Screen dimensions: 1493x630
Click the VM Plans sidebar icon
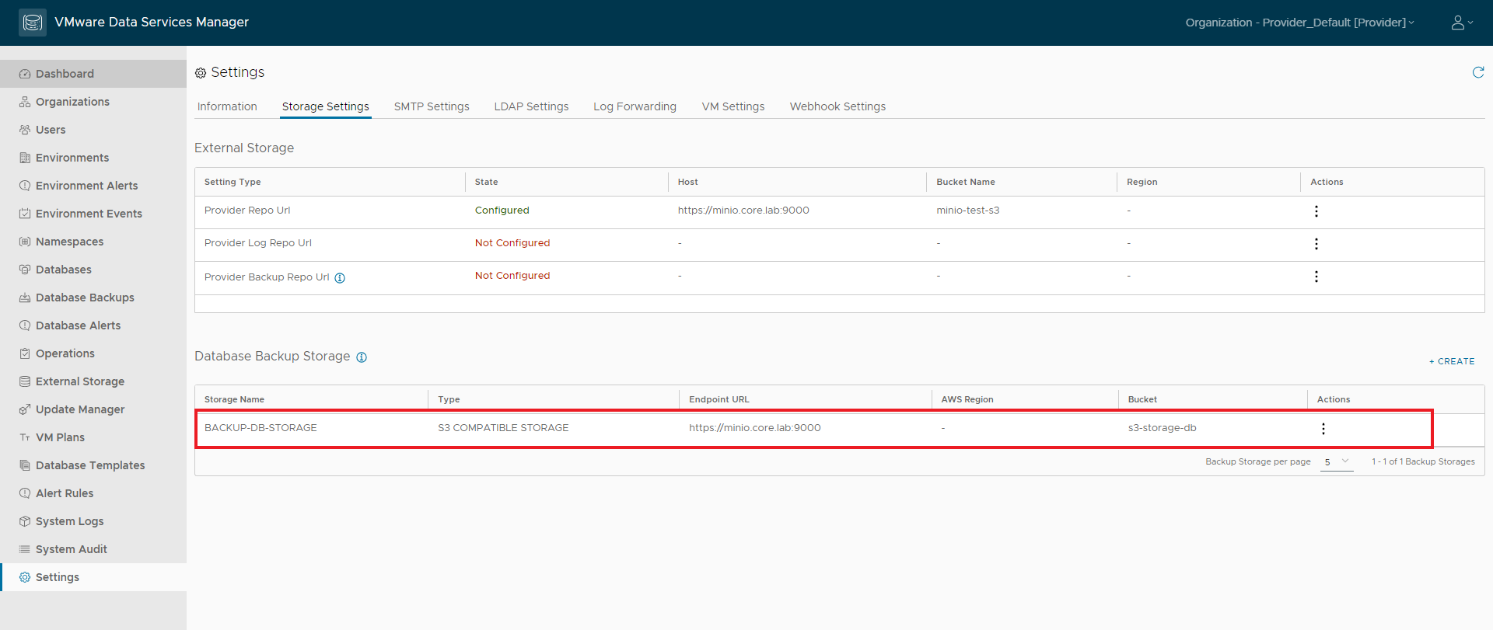[x=25, y=437]
